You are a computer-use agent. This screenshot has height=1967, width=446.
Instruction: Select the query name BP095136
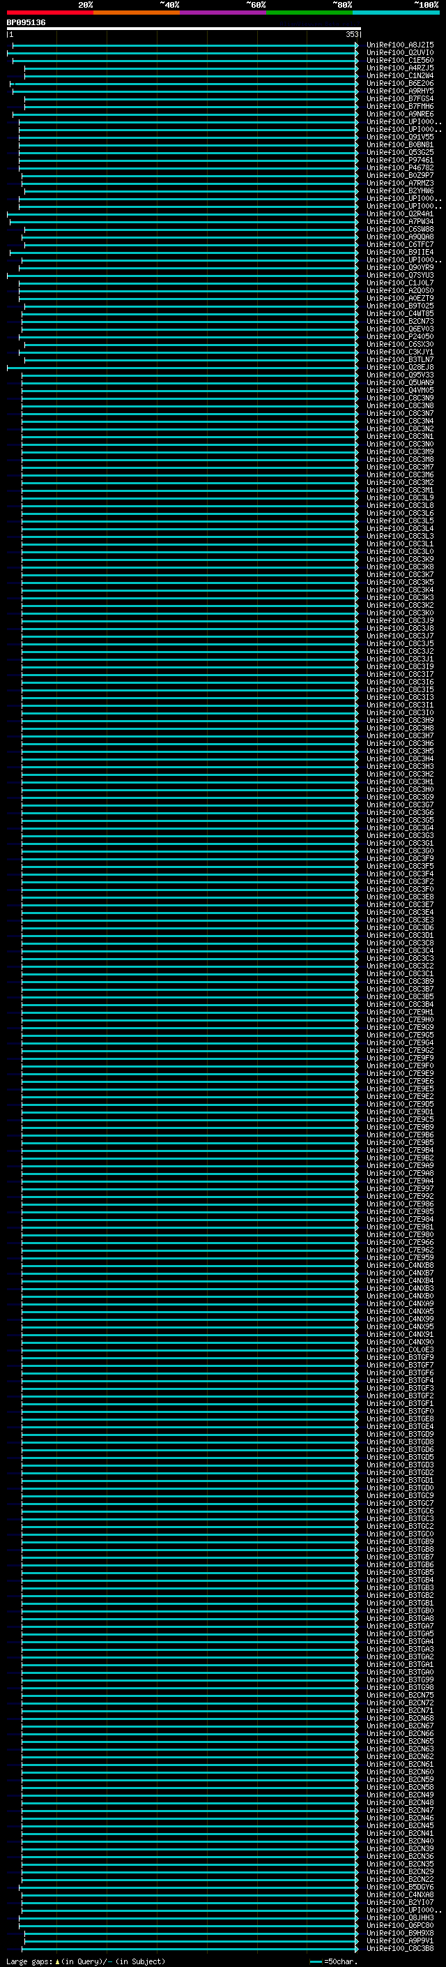point(26,23)
